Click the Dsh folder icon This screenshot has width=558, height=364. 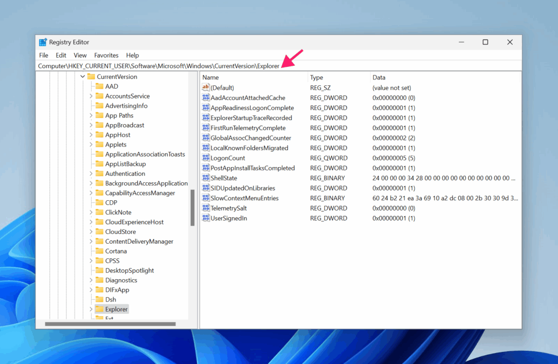tap(99, 299)
